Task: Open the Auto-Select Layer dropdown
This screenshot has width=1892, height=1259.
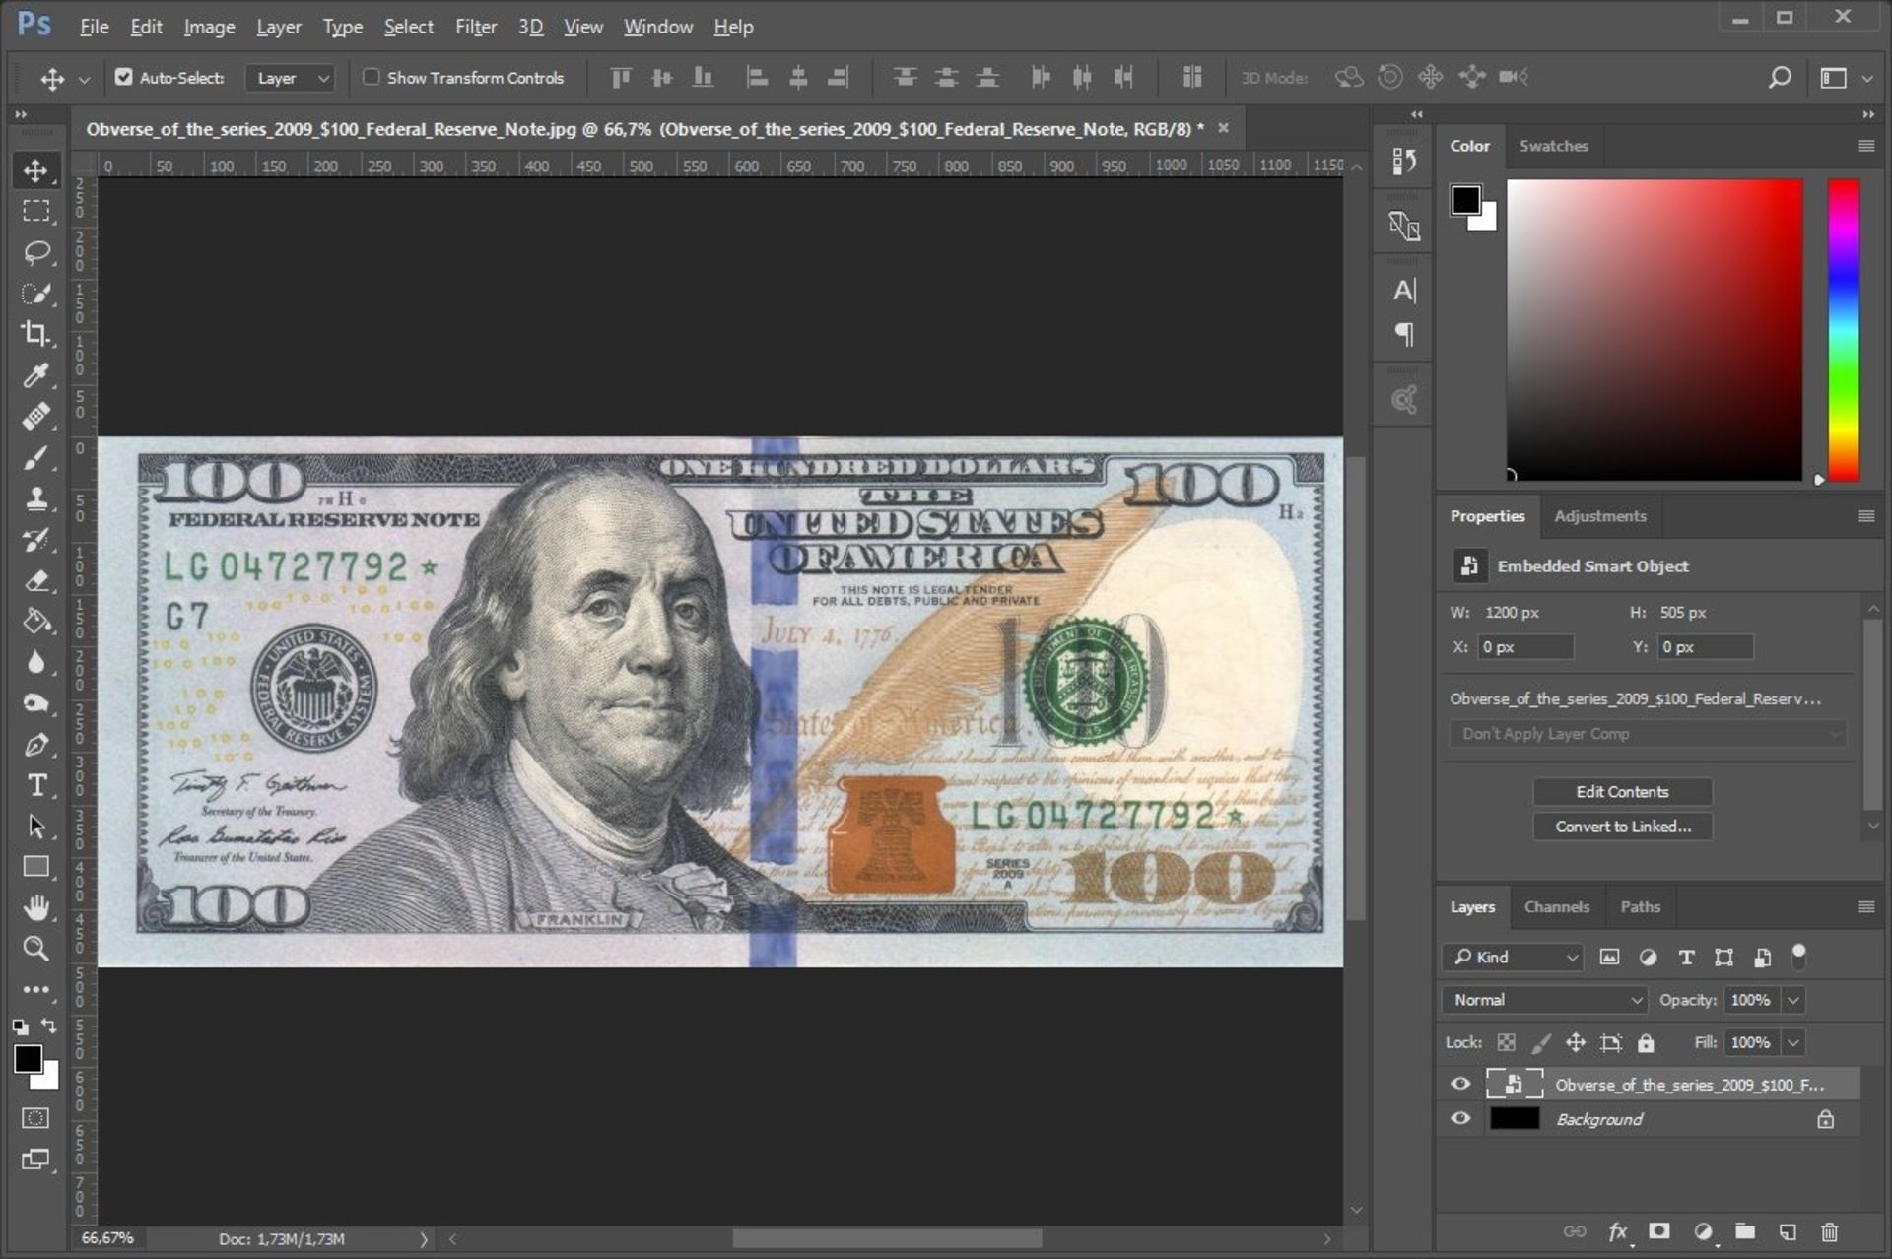Action: 291,78
